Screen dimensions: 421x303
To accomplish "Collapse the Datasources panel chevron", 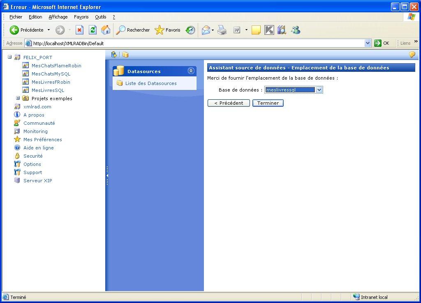I will click(x=191, y=71).
